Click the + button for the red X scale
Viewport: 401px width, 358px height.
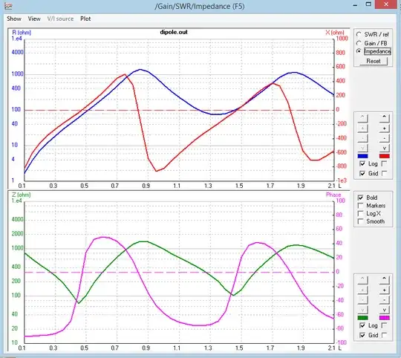click(384, 128)
